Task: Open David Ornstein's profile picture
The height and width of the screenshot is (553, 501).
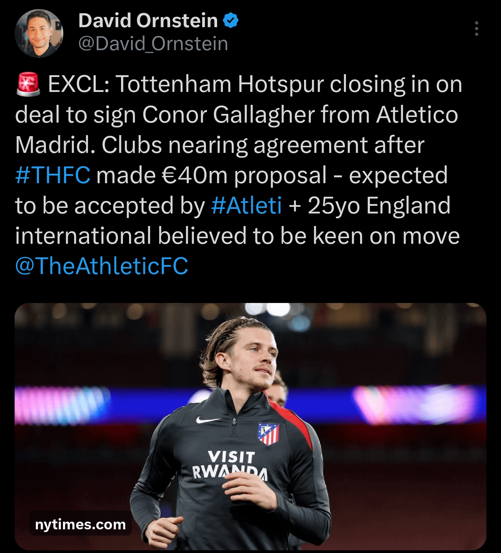Action: pos(39,33)
